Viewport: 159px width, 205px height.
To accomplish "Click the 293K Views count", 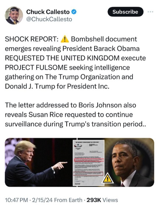I will pos(102,200).
